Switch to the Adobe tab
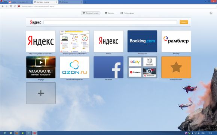 21,2
